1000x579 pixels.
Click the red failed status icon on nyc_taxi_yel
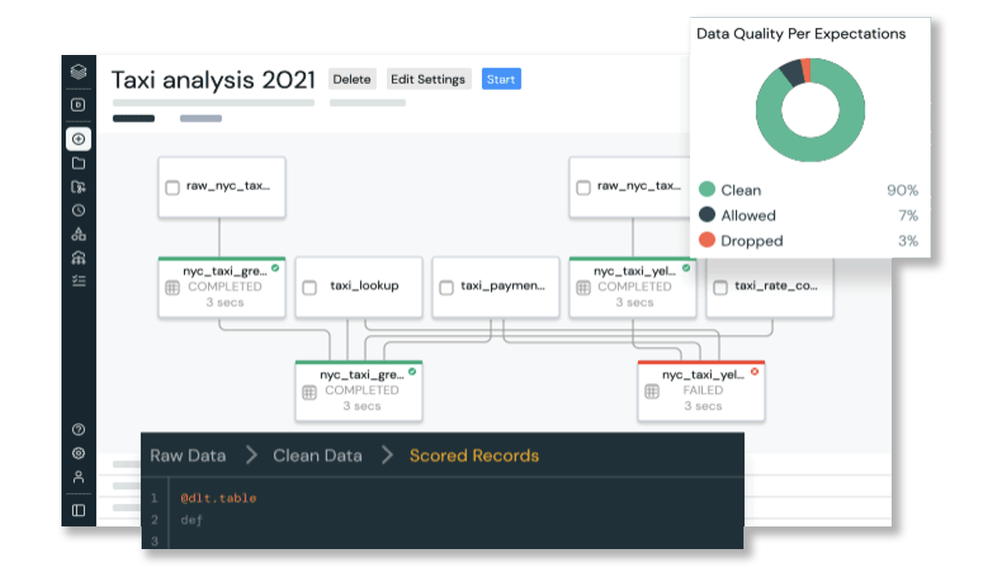click(x=754, y=371)
